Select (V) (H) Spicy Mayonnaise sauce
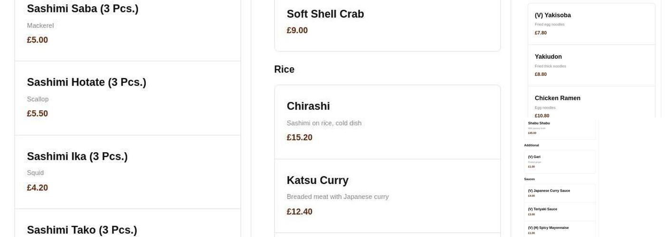The height and width of the screenshot is (237, 665). point(548,228)
